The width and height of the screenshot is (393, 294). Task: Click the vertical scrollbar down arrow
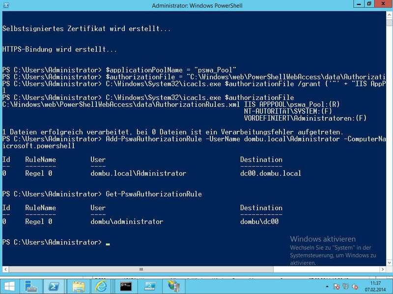click(389, 263)
